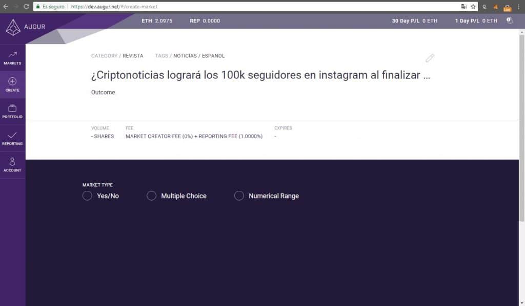Click the REVISTA category label
The image size is (525, 306).
click(x=133, y=56)
